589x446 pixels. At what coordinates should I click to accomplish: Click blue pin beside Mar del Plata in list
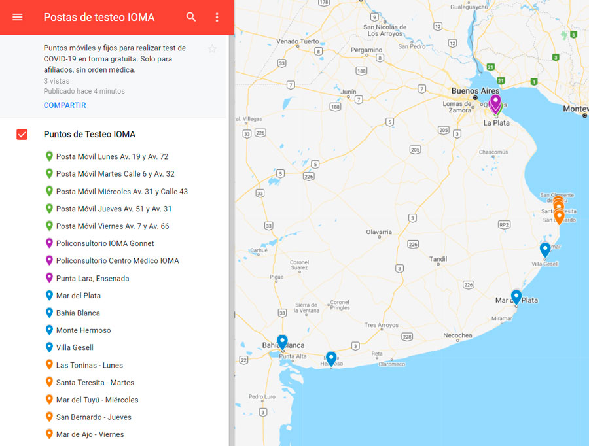[x=49, y=295]
